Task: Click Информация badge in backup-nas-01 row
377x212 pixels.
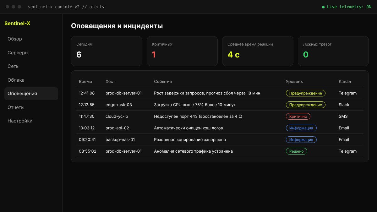Action: (301, 140)
